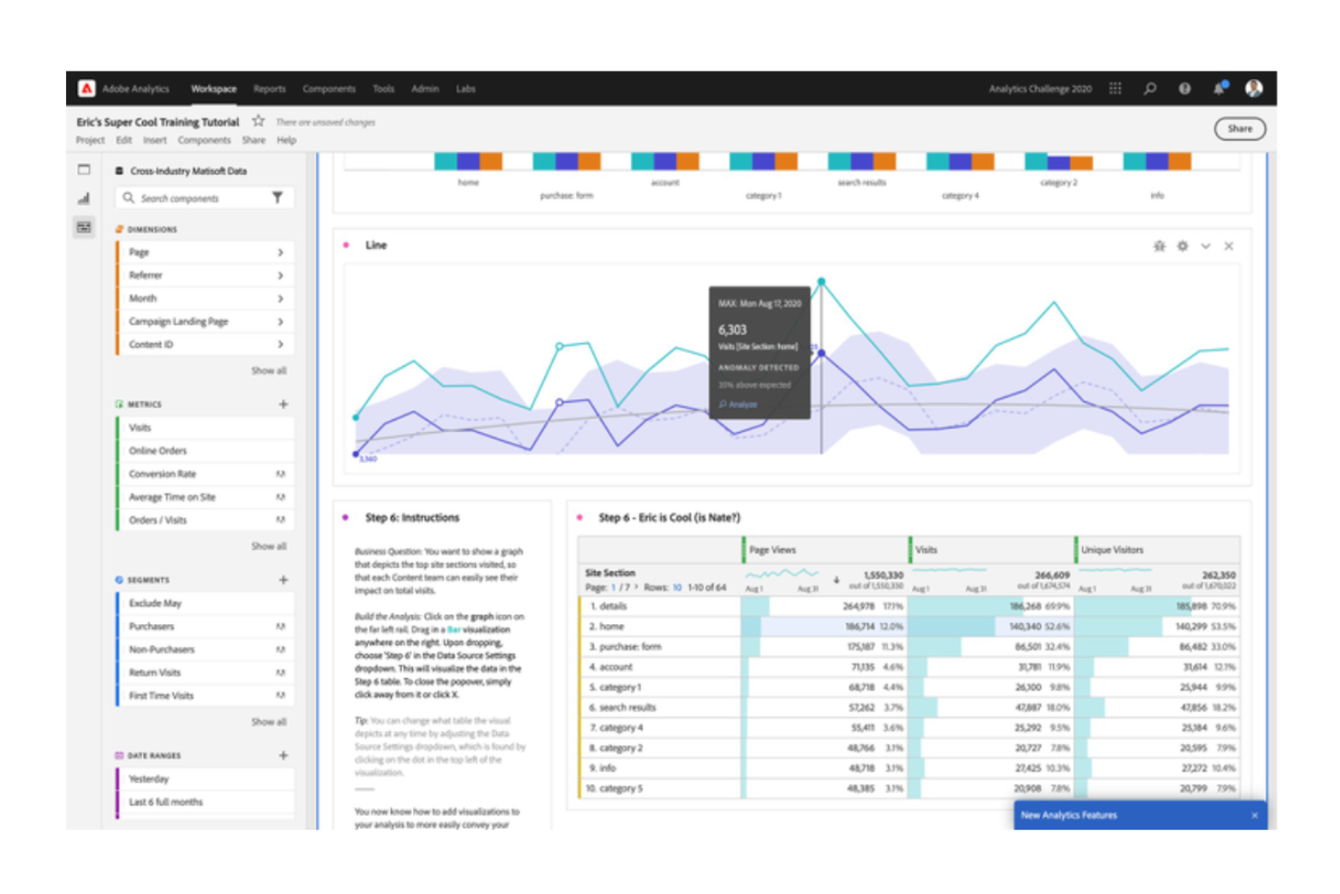Open the notifications bell icon
Image resolution: width=1340 pixels, height=894 pixels.
click(x=1220, y=88)
